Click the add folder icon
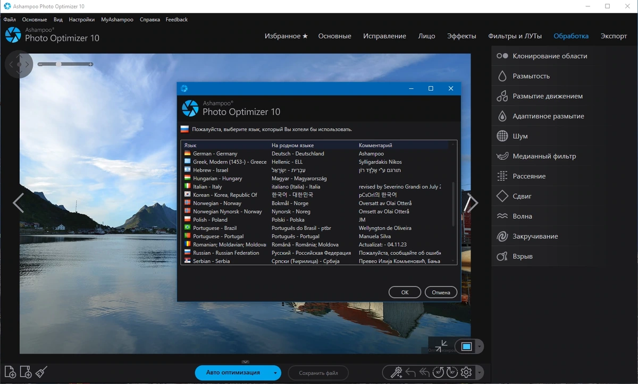This screenshot has width=638, height=384. pyautogui.click(x=26, y=372)
